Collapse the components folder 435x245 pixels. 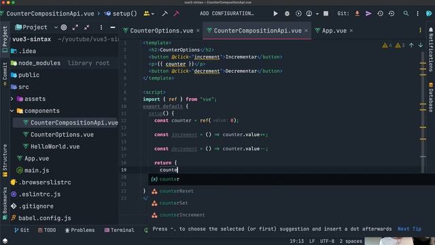[12, 111]
